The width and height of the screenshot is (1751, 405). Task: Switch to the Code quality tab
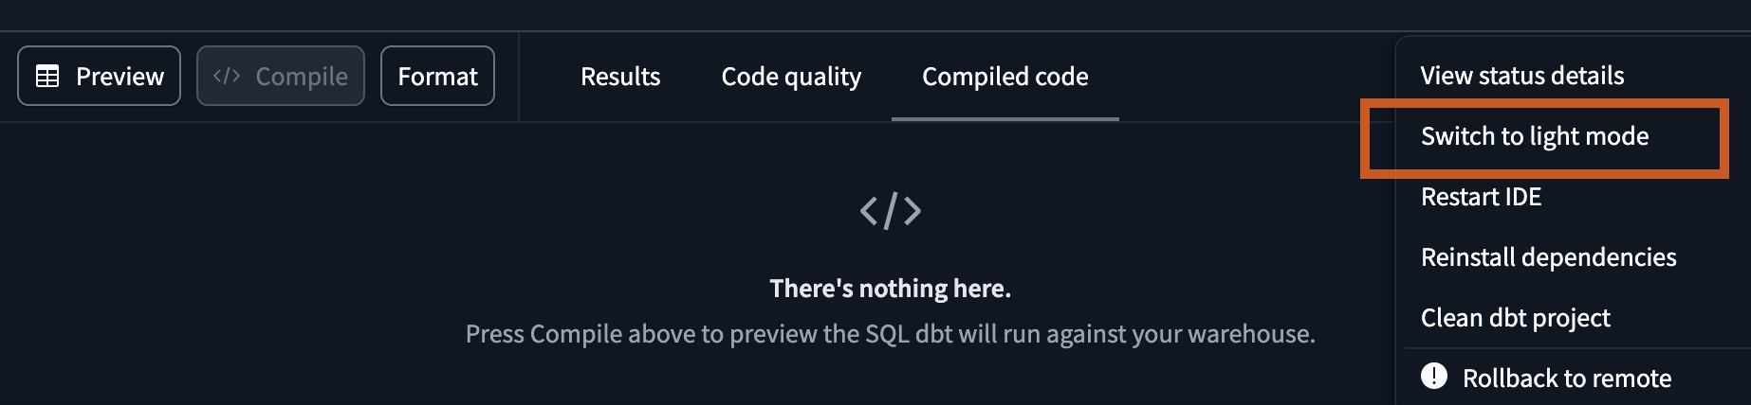coord(791,77)
